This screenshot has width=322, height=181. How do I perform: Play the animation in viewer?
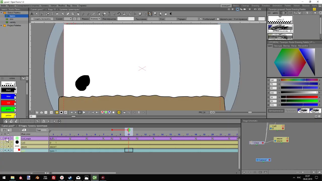click(84, 112)
